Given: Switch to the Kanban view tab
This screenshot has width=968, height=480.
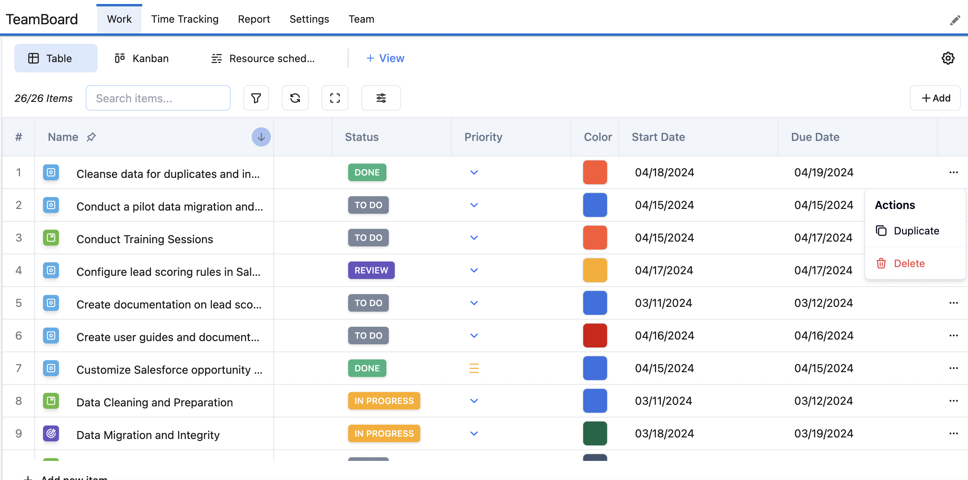Looking at the screenshot, I should click(141, 58).
